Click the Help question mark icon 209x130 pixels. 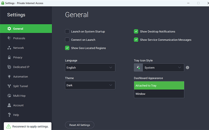(x=9, y=115)
